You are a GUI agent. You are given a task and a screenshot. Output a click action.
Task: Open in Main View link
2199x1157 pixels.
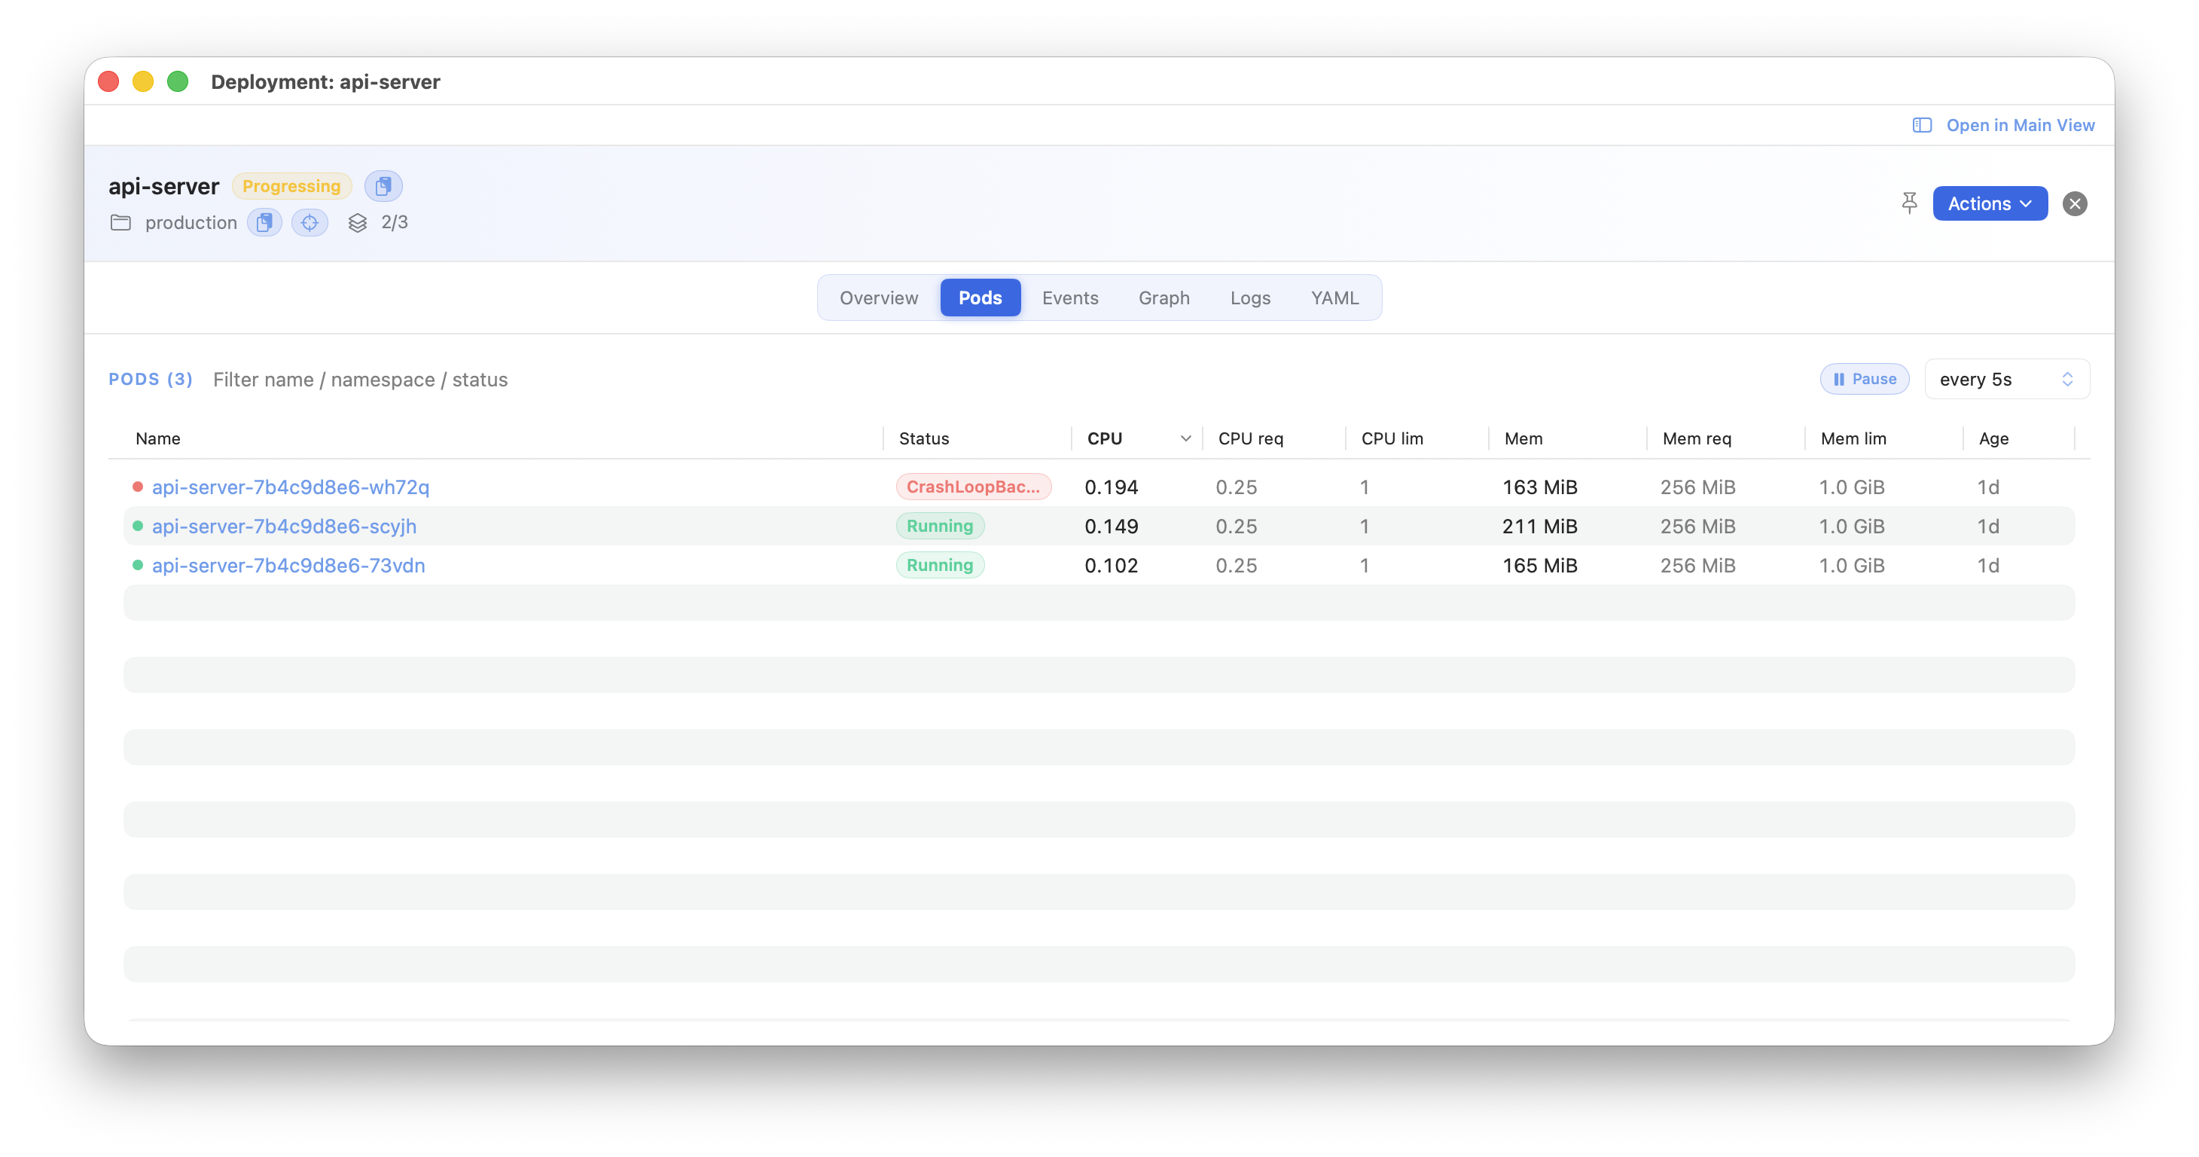pyautogui.click(x=2020, y=126)
